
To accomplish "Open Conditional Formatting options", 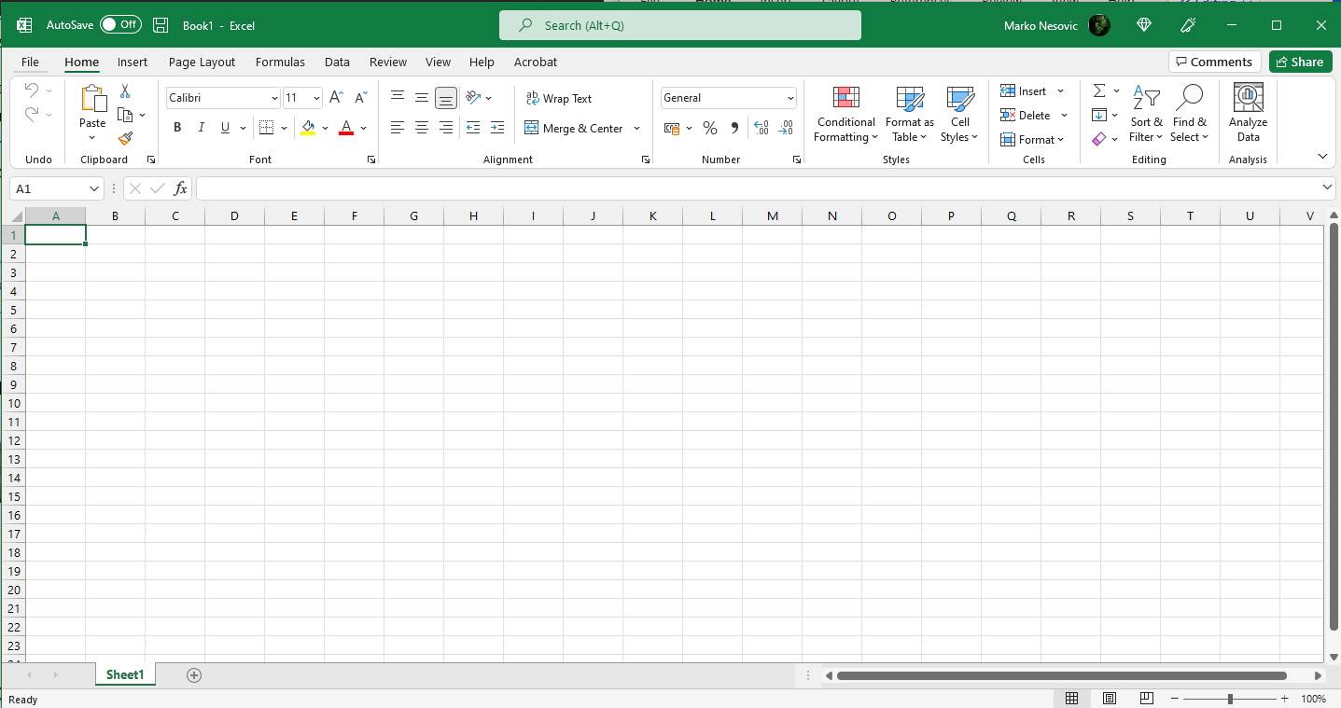I will [845, 114].
